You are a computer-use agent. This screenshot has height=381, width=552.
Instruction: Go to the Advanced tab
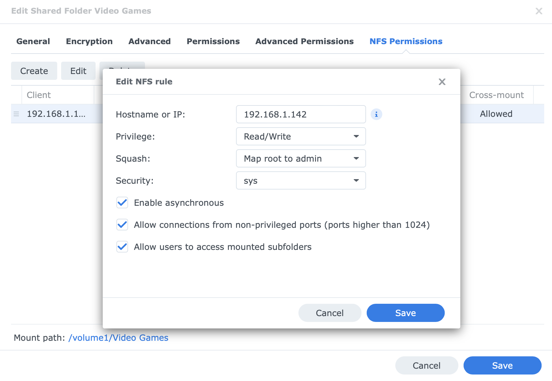(x=150, y=41)
